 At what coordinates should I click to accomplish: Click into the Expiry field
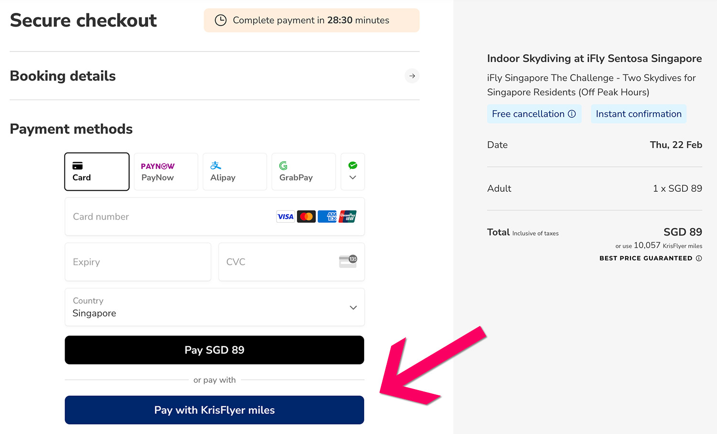pos(138,262)
